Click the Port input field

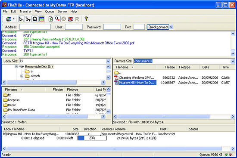pyautogui.click(x=139, y=27)
